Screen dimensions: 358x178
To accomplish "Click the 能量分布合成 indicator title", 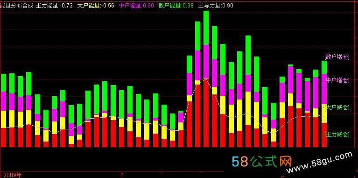I will coord(17,6).
